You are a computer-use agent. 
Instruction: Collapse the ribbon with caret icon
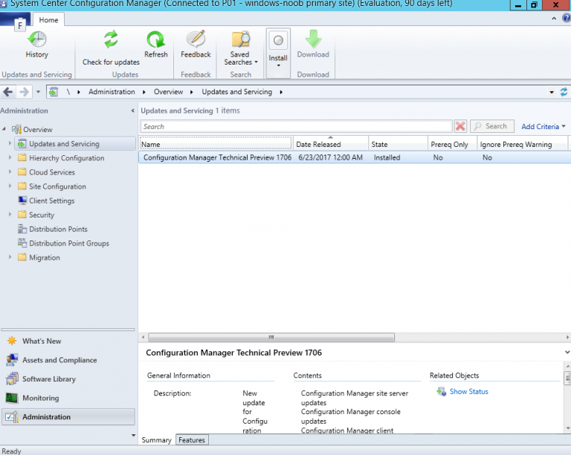[x=554, y=19]
